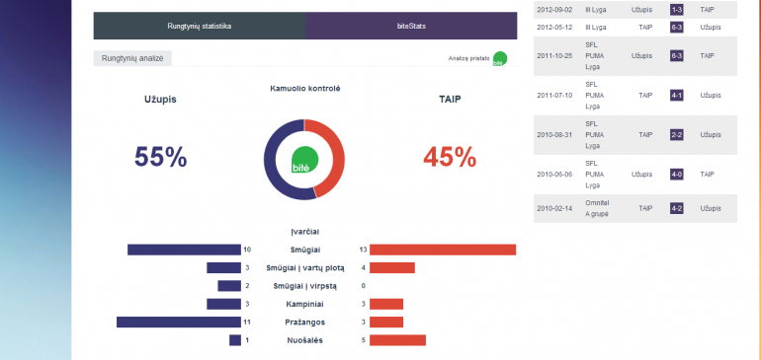This screenshot has width=761, height=360.
Task: Click the blue Pražangos bar showing 11
Action: tap(179, 323)
